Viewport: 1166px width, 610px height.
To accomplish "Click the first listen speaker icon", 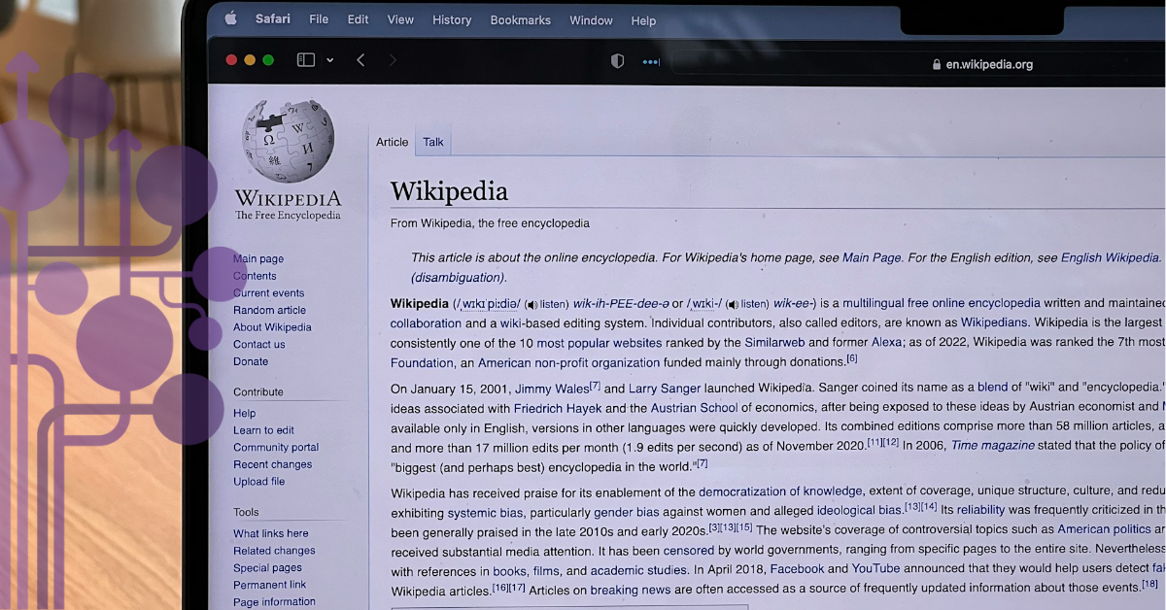I will pos(531,304).
